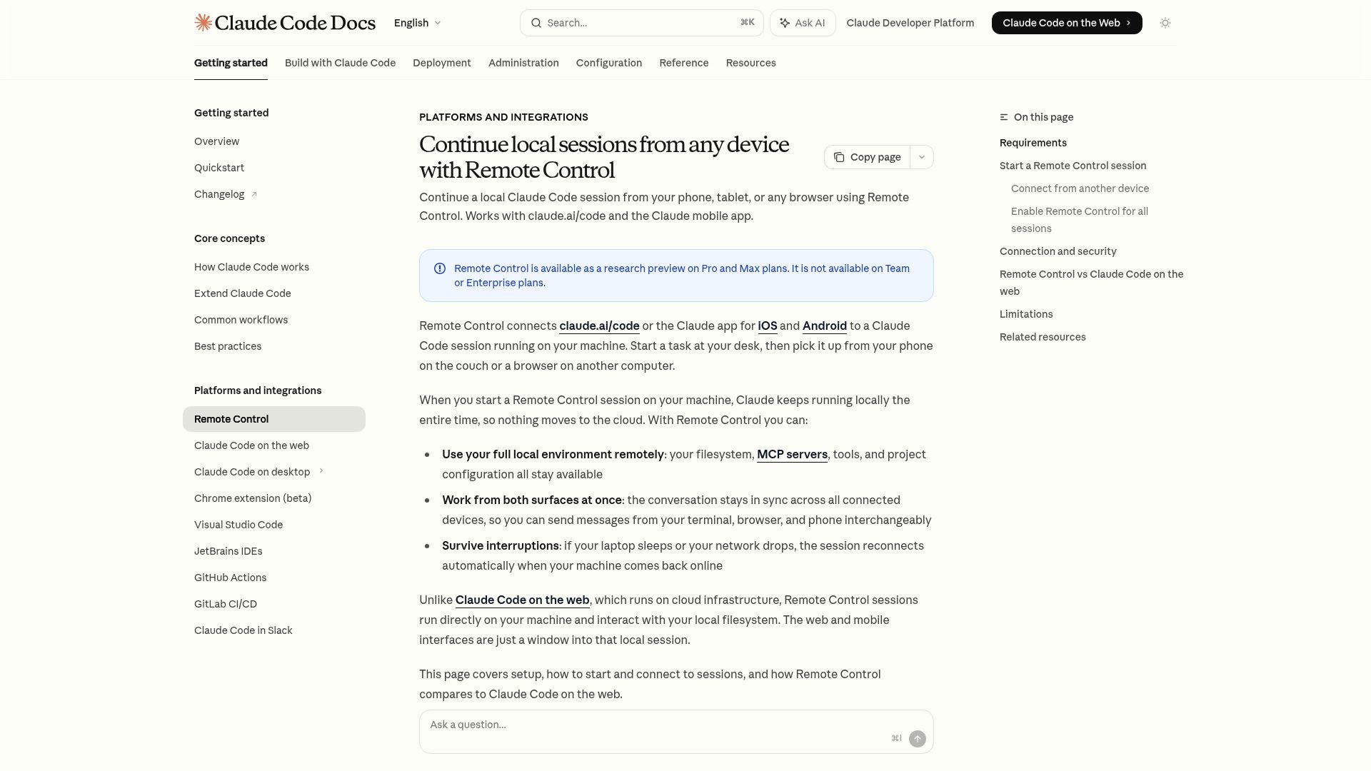Screen dimensions: 1371x771
Task: Click the sparkle icon on the Ask AI button
Action: 785,23
